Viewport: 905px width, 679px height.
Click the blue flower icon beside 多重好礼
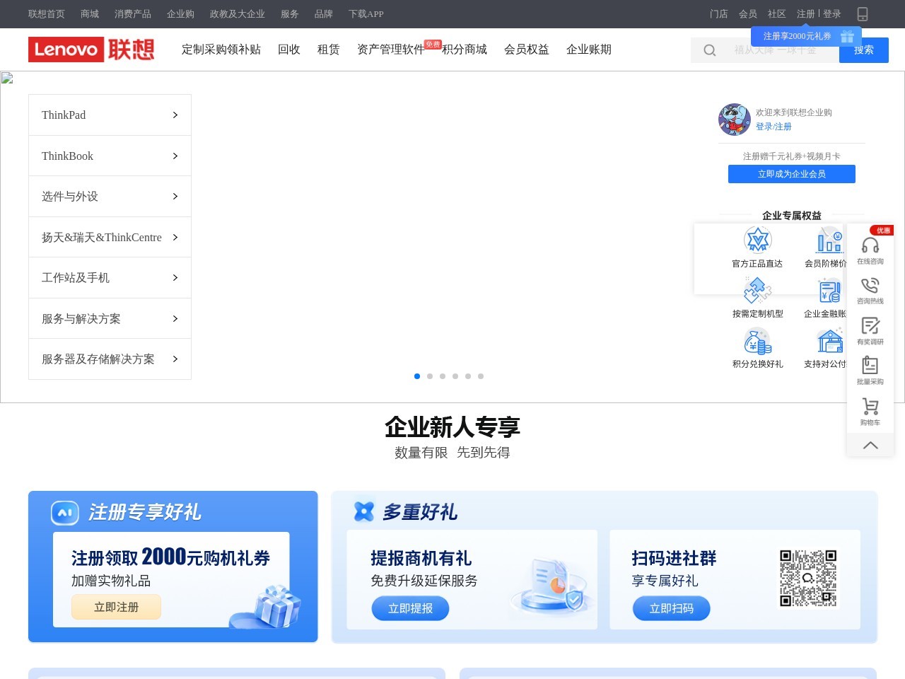coord(363,511)
